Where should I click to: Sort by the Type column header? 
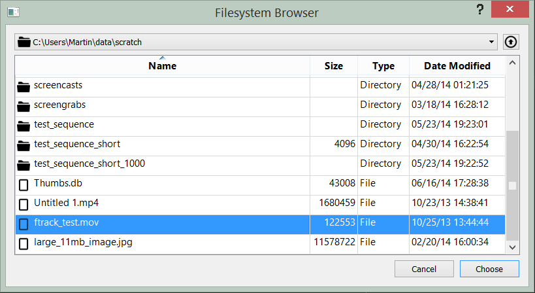tap(383, 65)
